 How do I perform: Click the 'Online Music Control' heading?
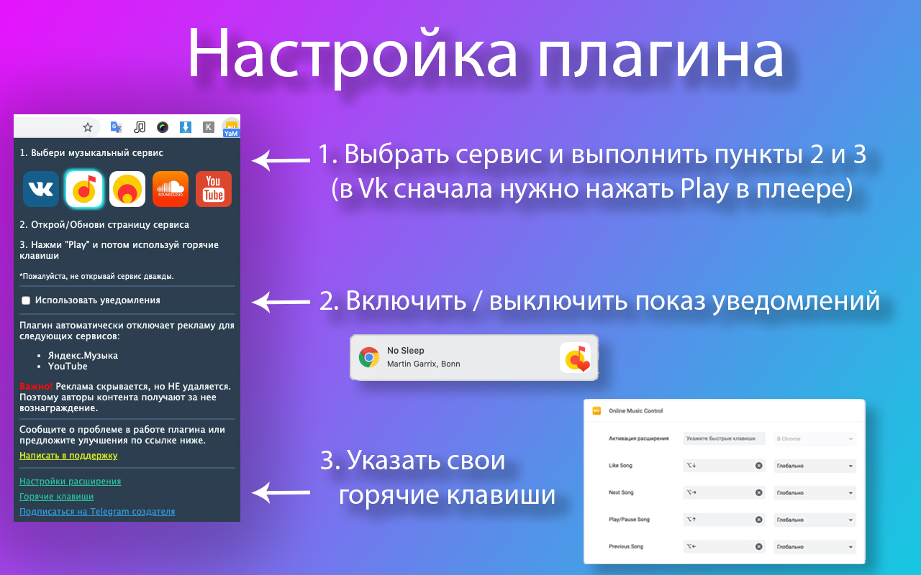636,411
